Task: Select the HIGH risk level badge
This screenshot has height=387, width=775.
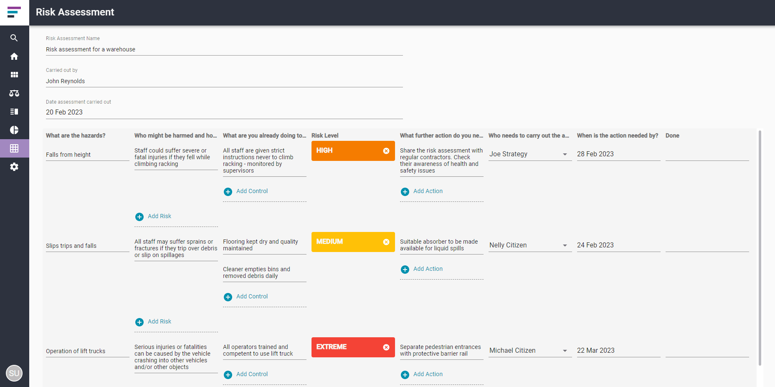Action: tap(353, 151)
